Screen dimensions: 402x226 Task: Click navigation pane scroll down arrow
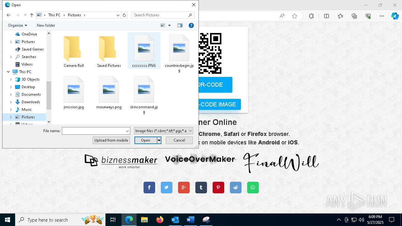coord(49,122)
